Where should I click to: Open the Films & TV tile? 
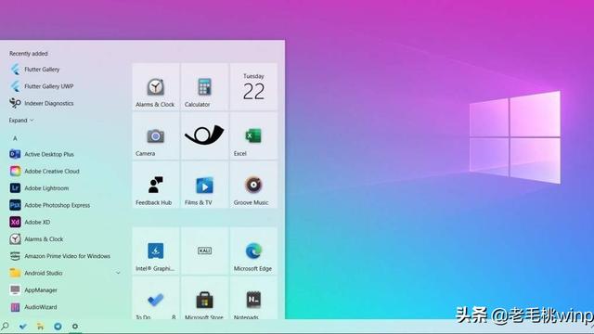204,185
